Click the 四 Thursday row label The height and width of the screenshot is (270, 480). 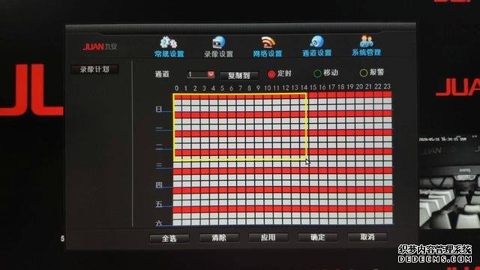click(158, 185)
